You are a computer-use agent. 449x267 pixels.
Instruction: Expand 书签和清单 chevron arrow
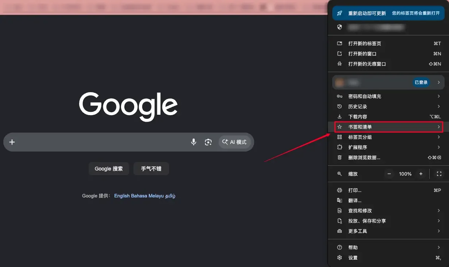(x=439, y=127)
